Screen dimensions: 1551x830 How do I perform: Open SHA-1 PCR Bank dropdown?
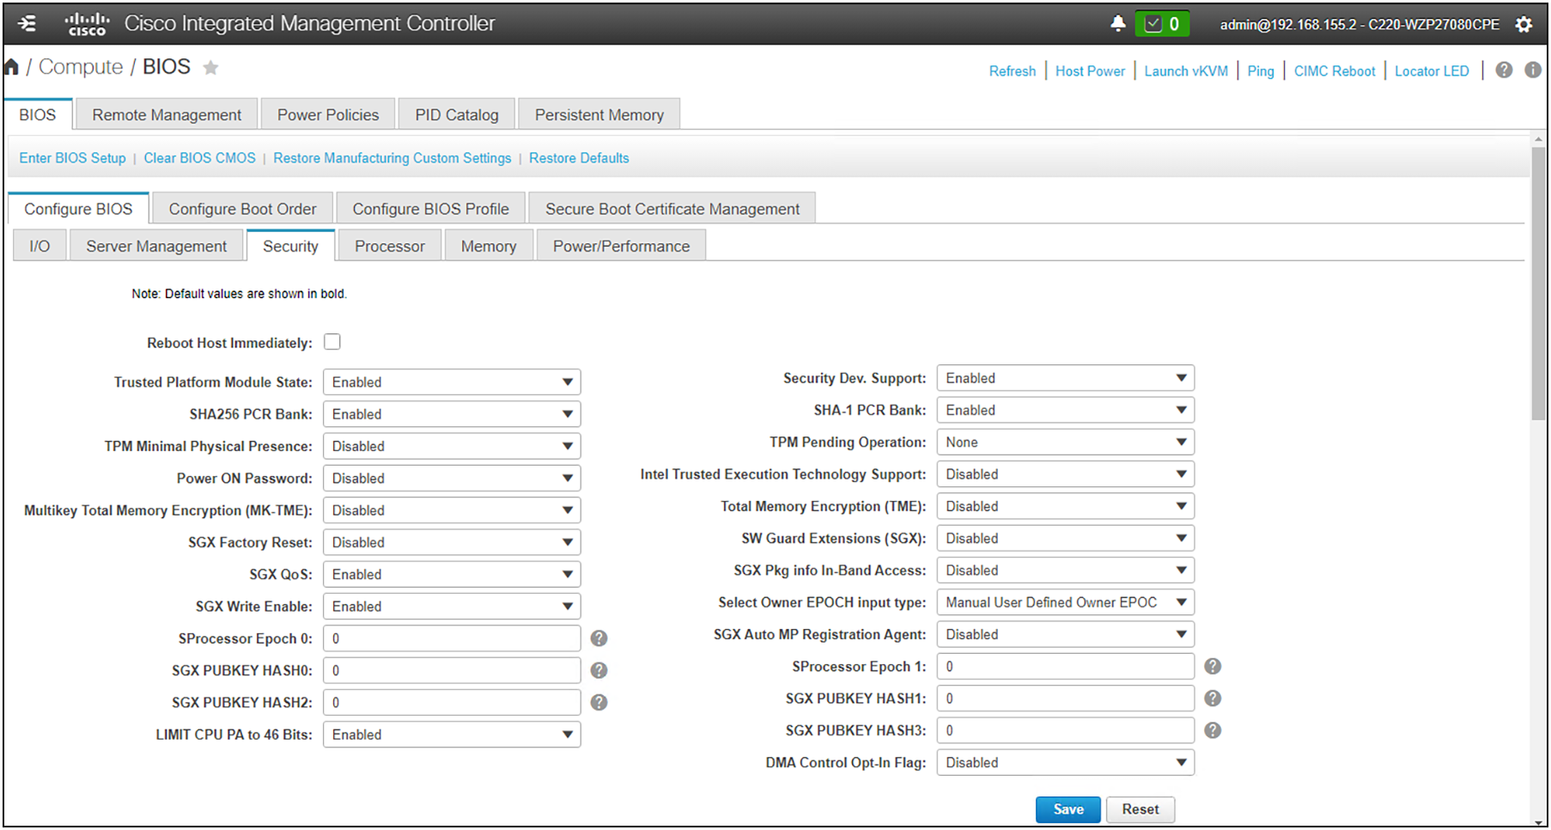pyautogui.click(x=1066, y=410)
